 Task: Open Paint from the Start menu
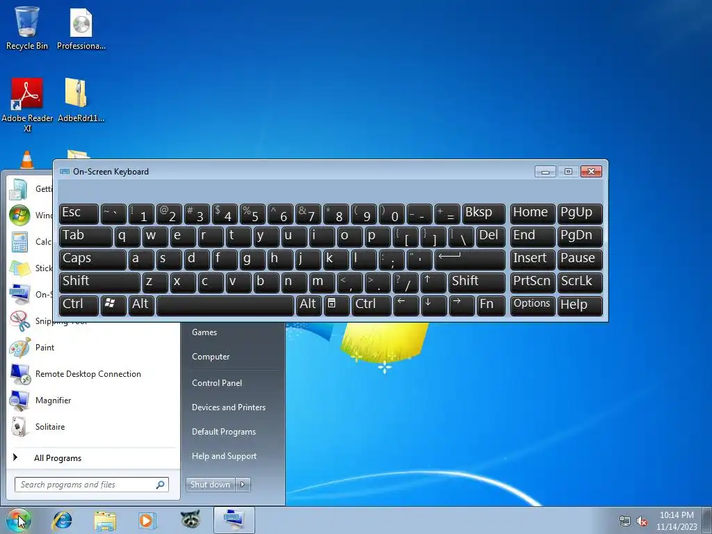pos(92,348)
